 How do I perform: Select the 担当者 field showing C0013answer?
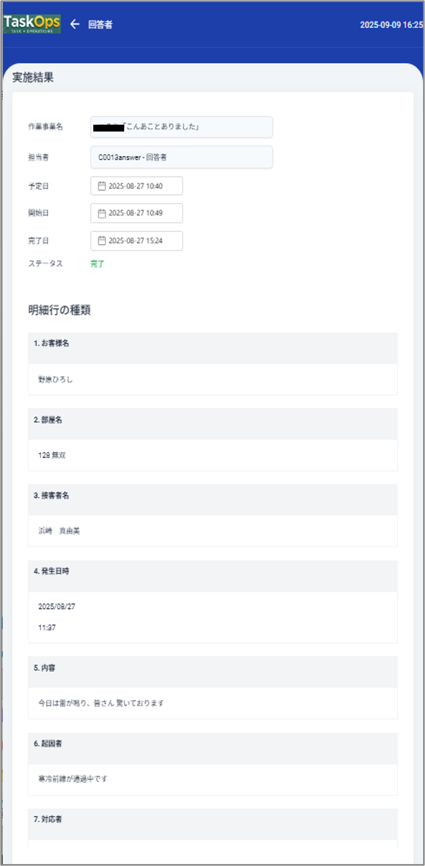181,157
